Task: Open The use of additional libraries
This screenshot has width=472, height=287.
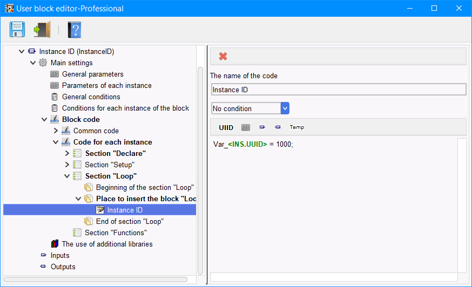Action: tap(107, 244)
